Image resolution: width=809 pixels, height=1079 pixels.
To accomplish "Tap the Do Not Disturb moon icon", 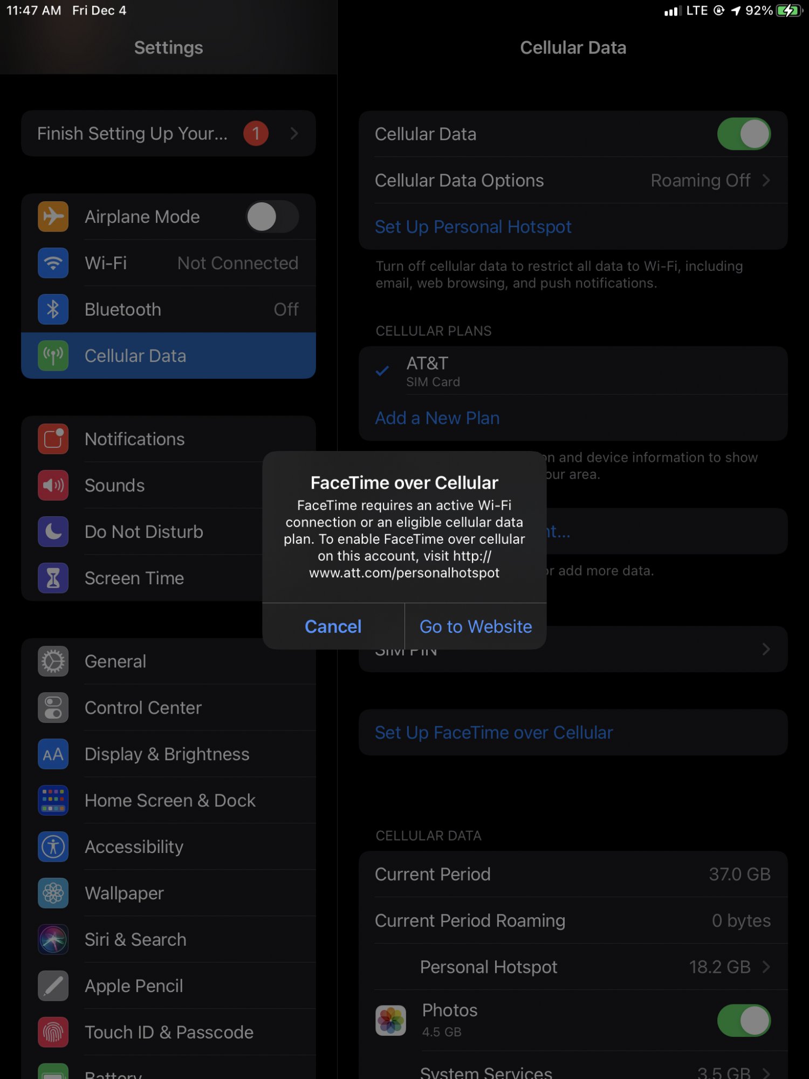I will pos(53,531).
